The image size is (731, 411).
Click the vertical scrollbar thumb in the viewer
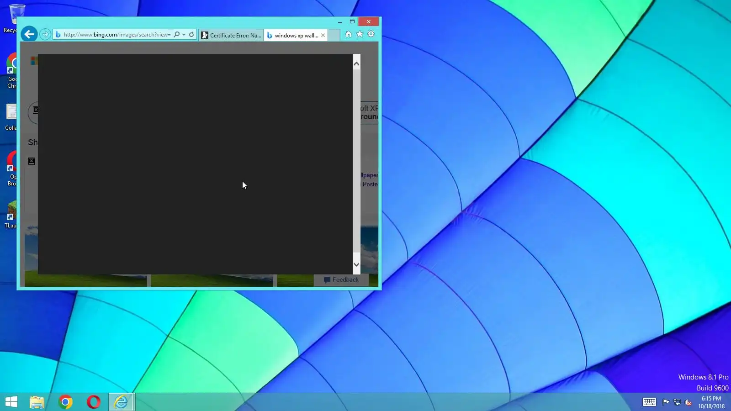356,160
